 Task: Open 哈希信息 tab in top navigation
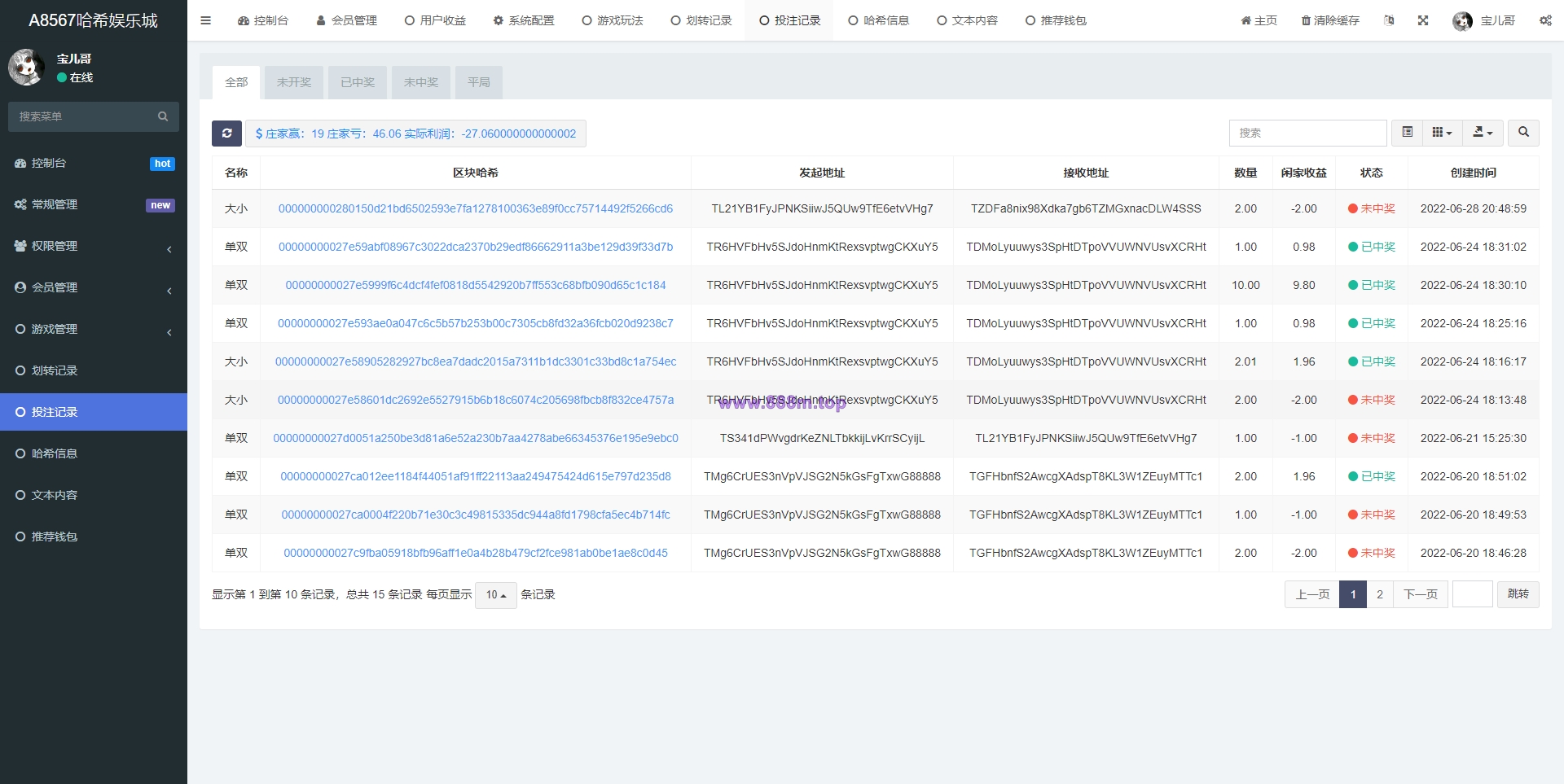click(879, 20)
